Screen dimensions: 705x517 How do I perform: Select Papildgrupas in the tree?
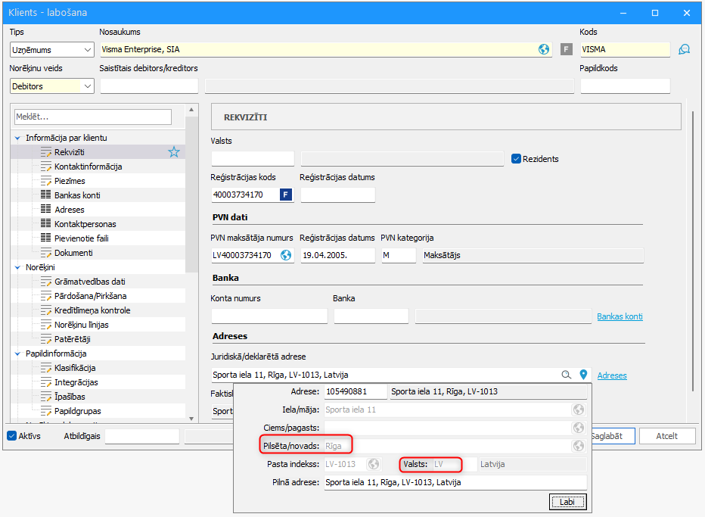coord(78,411)
